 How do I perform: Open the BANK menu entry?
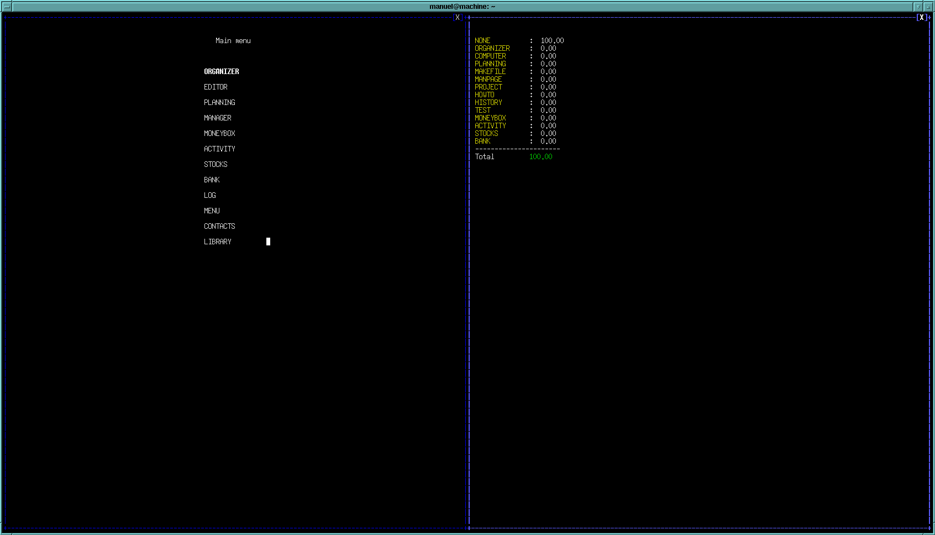pyautogui.click(x=212, y=180)
